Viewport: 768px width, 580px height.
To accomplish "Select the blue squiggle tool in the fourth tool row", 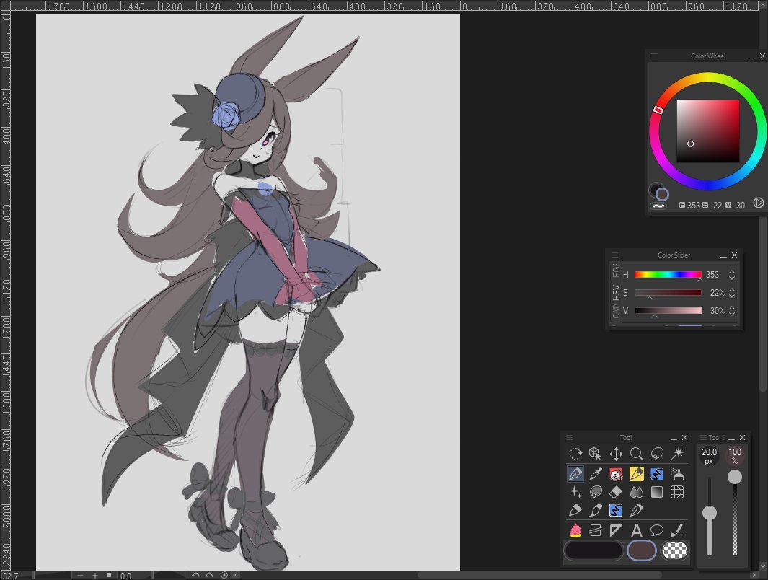I will coord(616,511).
